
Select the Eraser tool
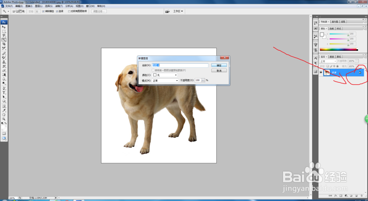(4, 70)
